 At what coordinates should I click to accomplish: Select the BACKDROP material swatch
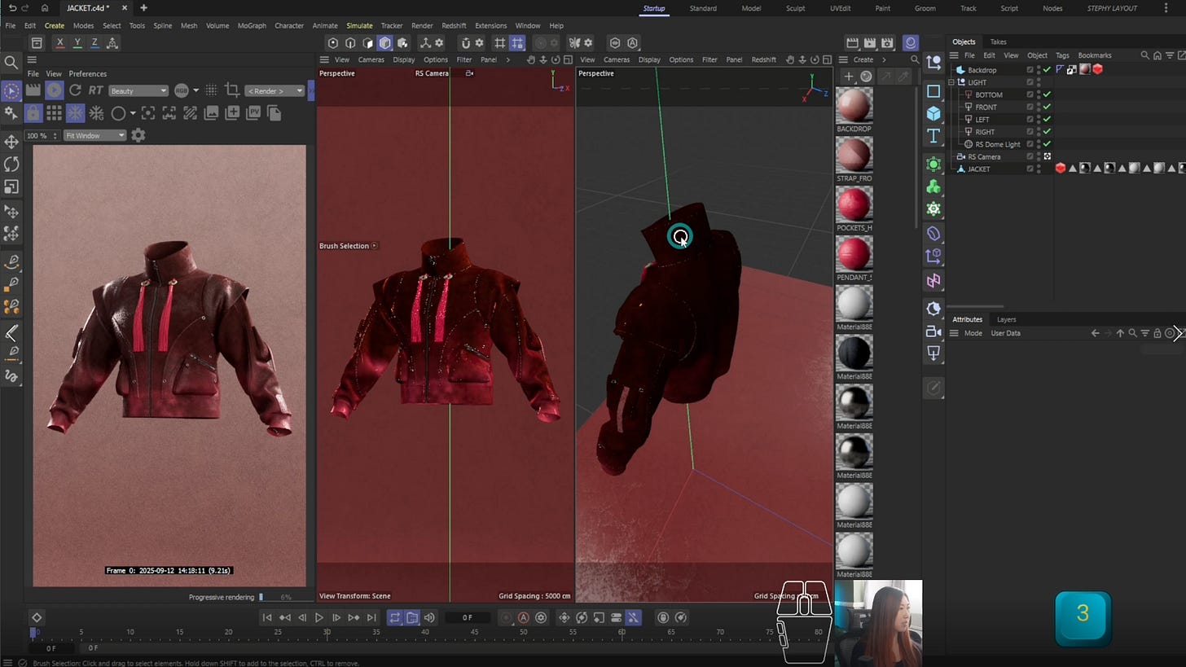click(854, 105)
